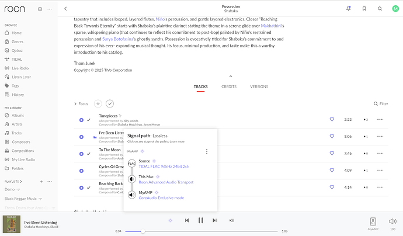Open the track Filter search
The image size is (403, 236).
point(381,104)
